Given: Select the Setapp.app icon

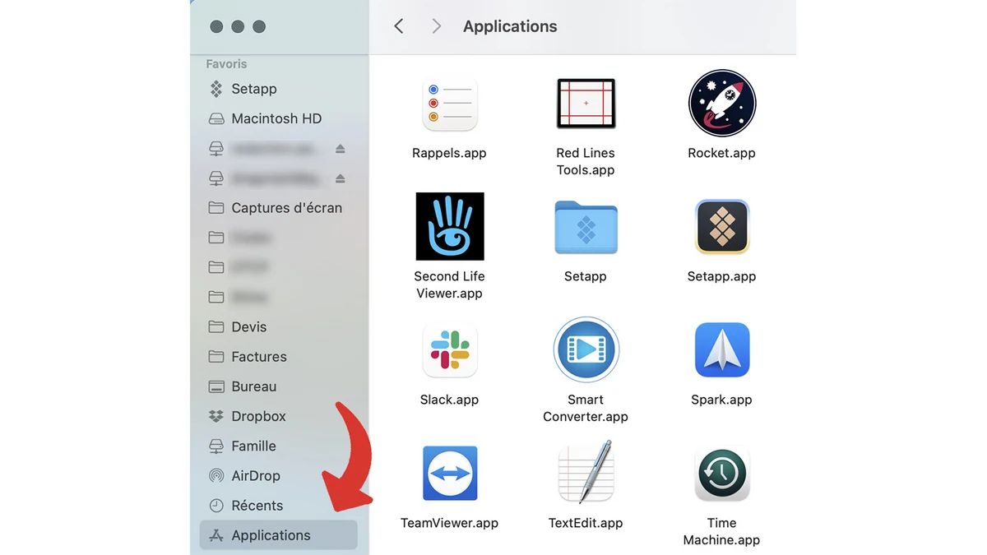Looking at the screenshot, I should click(x=721, y=227).
